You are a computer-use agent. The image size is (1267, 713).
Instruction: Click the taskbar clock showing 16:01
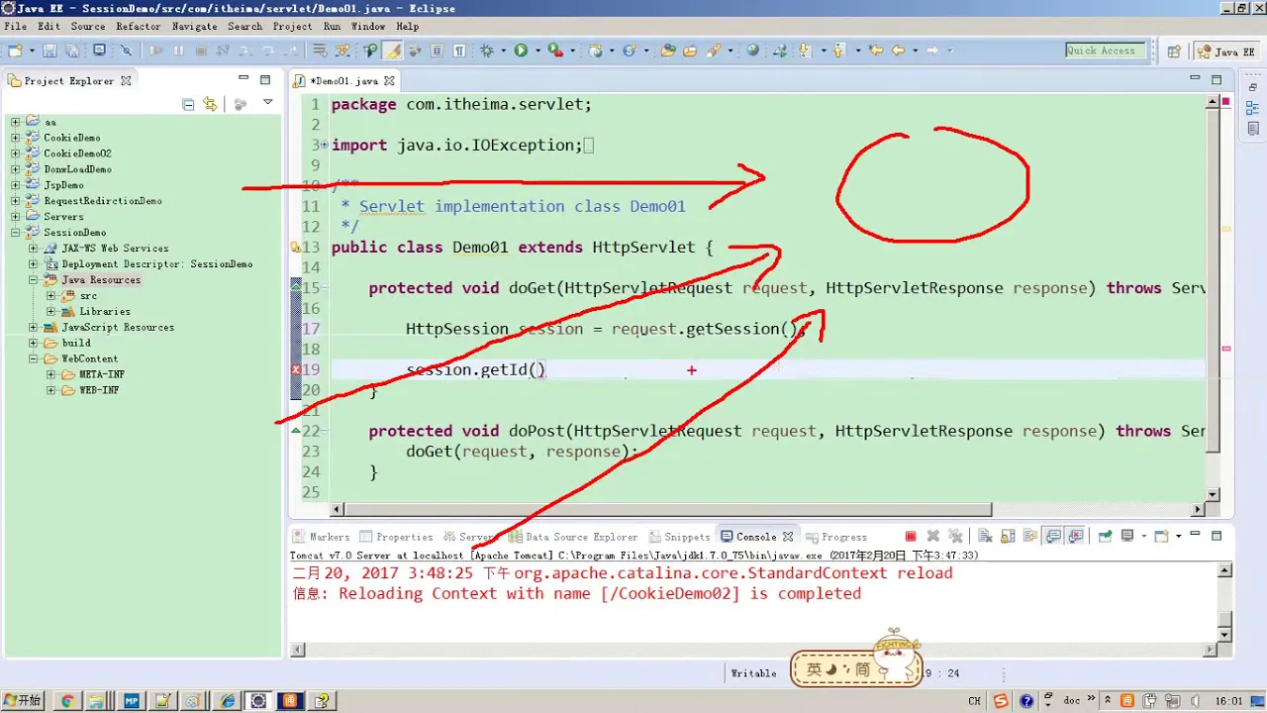[1228, 700]
